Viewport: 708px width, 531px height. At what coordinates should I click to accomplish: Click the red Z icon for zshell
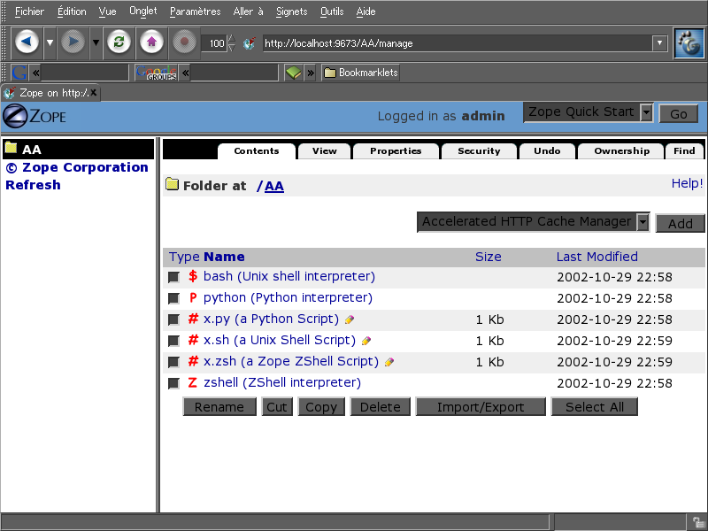(193, 383)
